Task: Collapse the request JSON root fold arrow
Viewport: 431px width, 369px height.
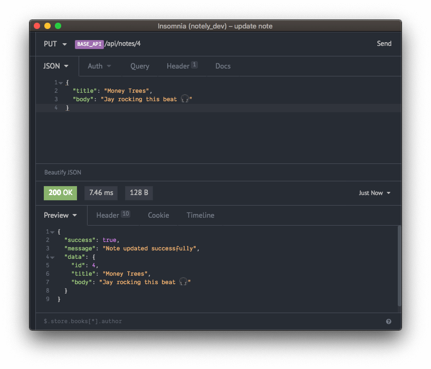Action: (61, 83)
